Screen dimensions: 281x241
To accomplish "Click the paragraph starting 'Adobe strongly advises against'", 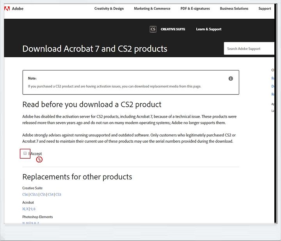I will point(129,138).
